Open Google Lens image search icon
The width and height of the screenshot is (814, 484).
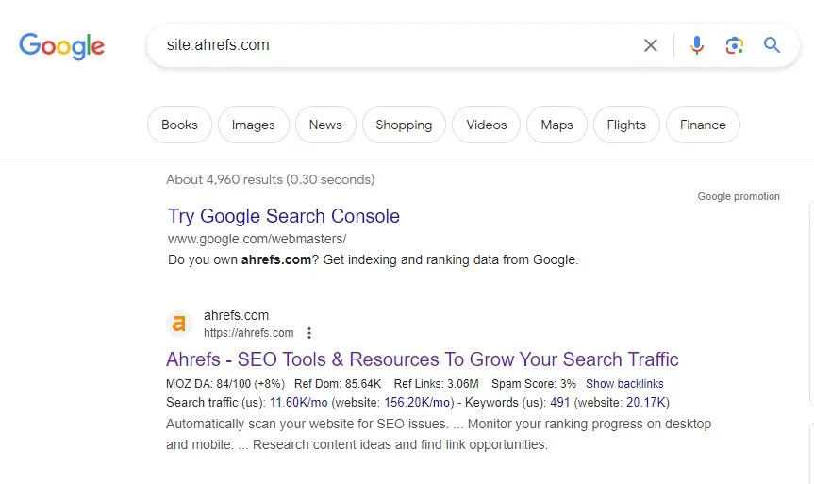point(734,45)
